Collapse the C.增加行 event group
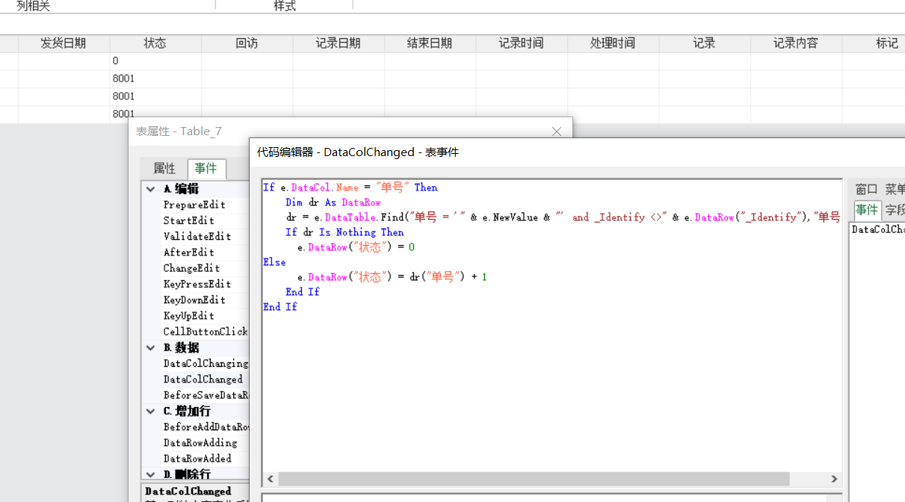This screenshot has height=502, width=905. pos(151,412)
